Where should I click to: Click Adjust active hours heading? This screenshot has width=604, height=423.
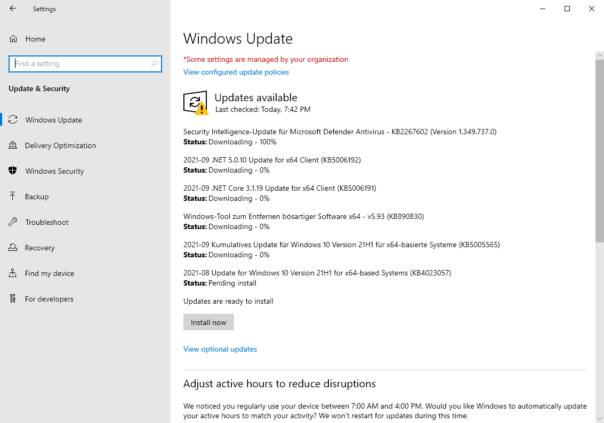pyautogui.click(x=280, y=384)
